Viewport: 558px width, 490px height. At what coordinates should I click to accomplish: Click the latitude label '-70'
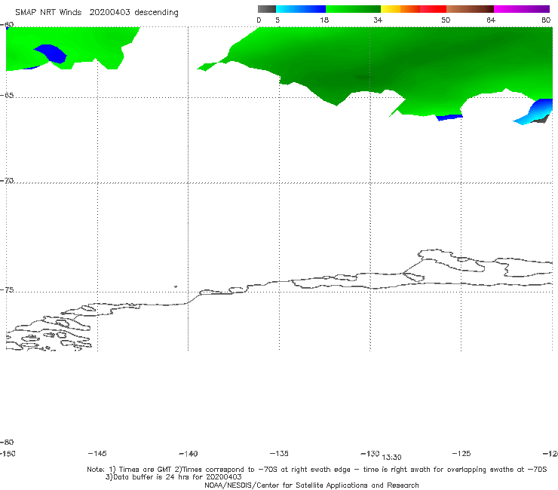[x=7, y=181]
